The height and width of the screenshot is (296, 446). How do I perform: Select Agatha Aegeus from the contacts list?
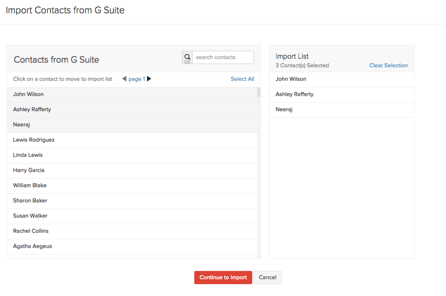coord(32,246)
